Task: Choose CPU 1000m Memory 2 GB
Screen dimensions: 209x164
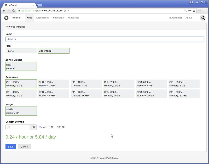Action: pyautogui.click(x=54, y=84)
